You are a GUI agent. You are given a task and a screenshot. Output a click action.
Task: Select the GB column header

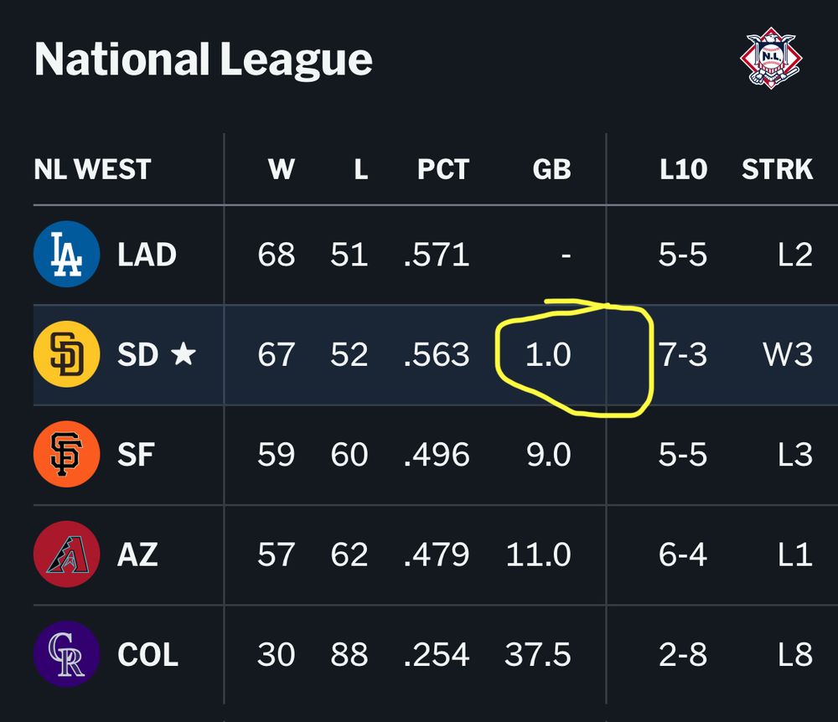point(551,169)
